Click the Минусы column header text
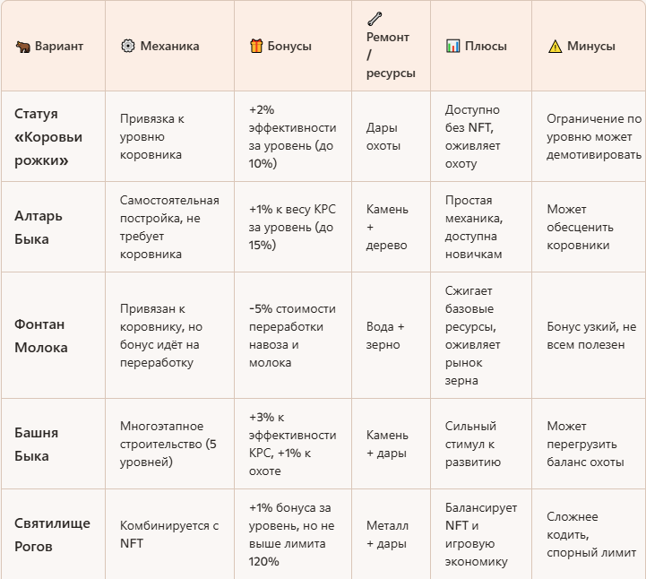 pyautogui.click(x=590, y=46)
